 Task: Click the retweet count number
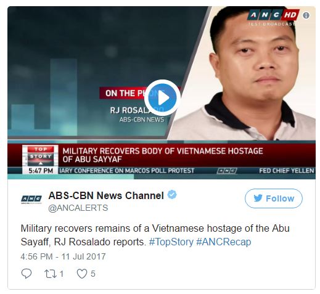[61, 274]
